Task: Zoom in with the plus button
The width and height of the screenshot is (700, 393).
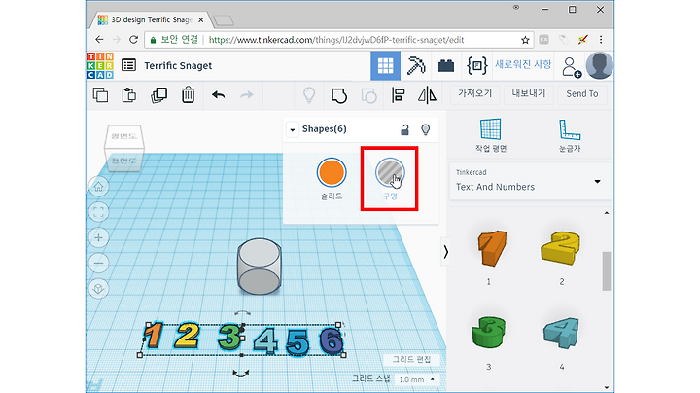Action: tap(98, 237)
